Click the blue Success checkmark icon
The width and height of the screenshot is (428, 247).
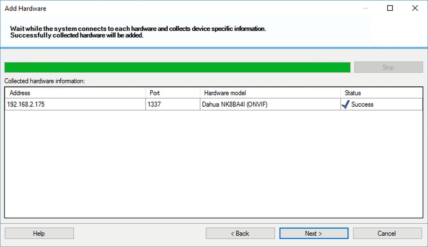[x=345, y=104]
